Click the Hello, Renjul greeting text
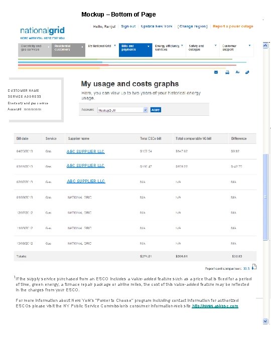 [x=104, y=27]
